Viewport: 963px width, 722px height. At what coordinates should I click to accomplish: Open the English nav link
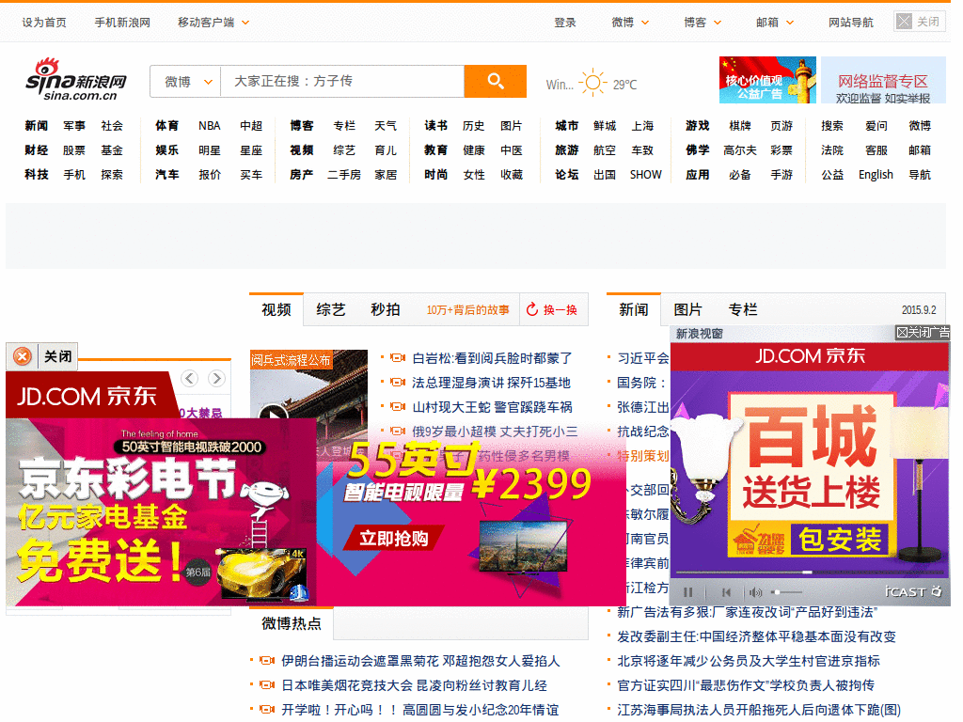point(876,174)
